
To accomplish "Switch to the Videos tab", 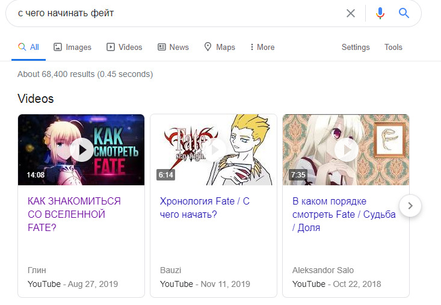I will click(125, 47).
